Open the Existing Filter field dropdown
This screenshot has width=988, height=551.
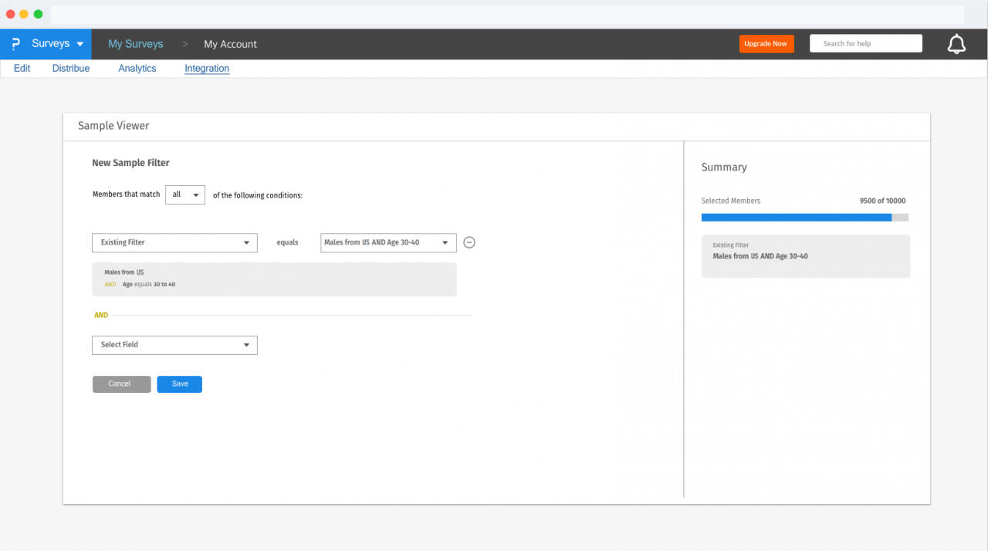pos(174,242)
